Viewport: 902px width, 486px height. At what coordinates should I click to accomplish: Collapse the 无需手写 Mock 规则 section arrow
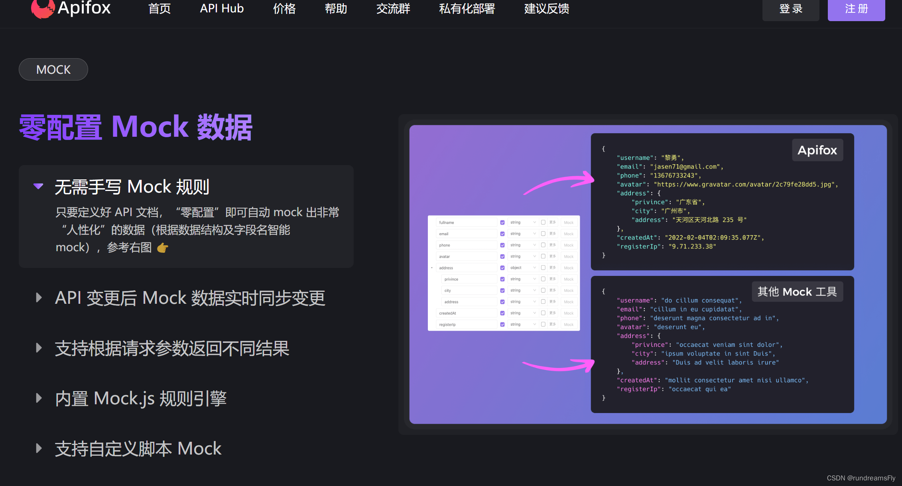[x=38, y=186]
